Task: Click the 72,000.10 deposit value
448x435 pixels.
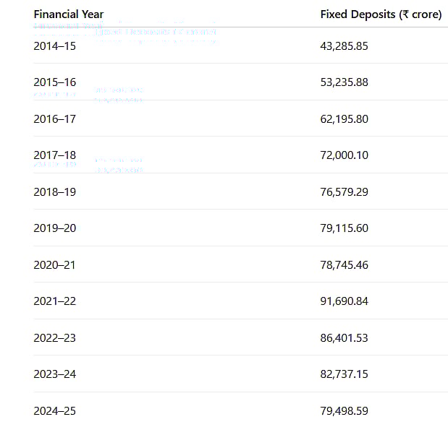Action: click(344, 155)
